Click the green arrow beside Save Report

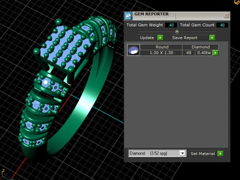click(212, 37)
